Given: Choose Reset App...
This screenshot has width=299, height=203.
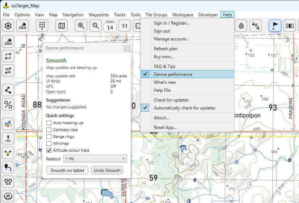Looking at the screenshot, I should click(187, 128).
